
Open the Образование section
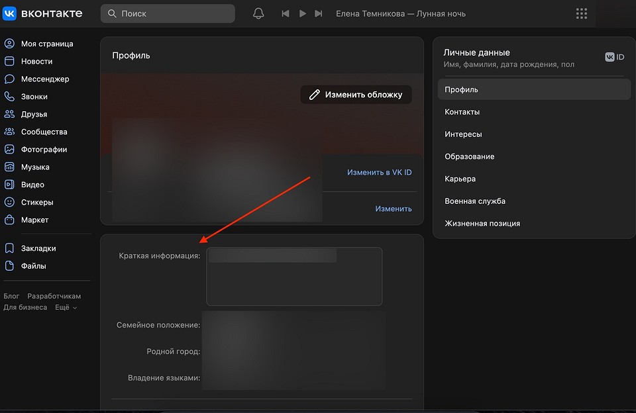pyautogui.click(x=469, y=156)
